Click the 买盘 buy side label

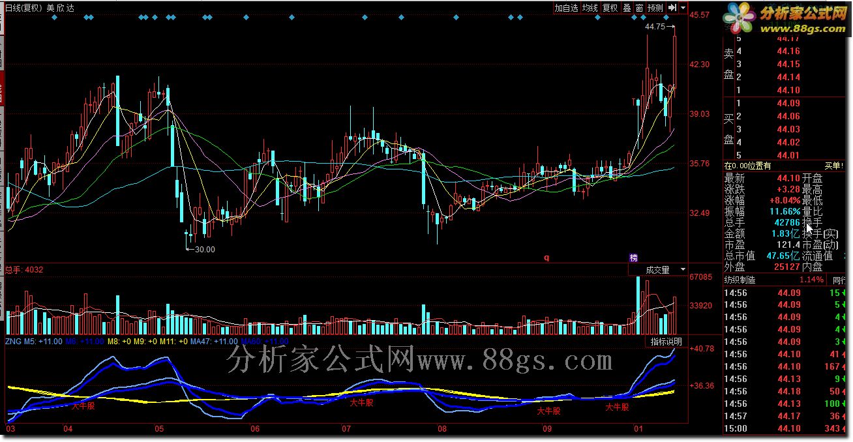point(729,129)
